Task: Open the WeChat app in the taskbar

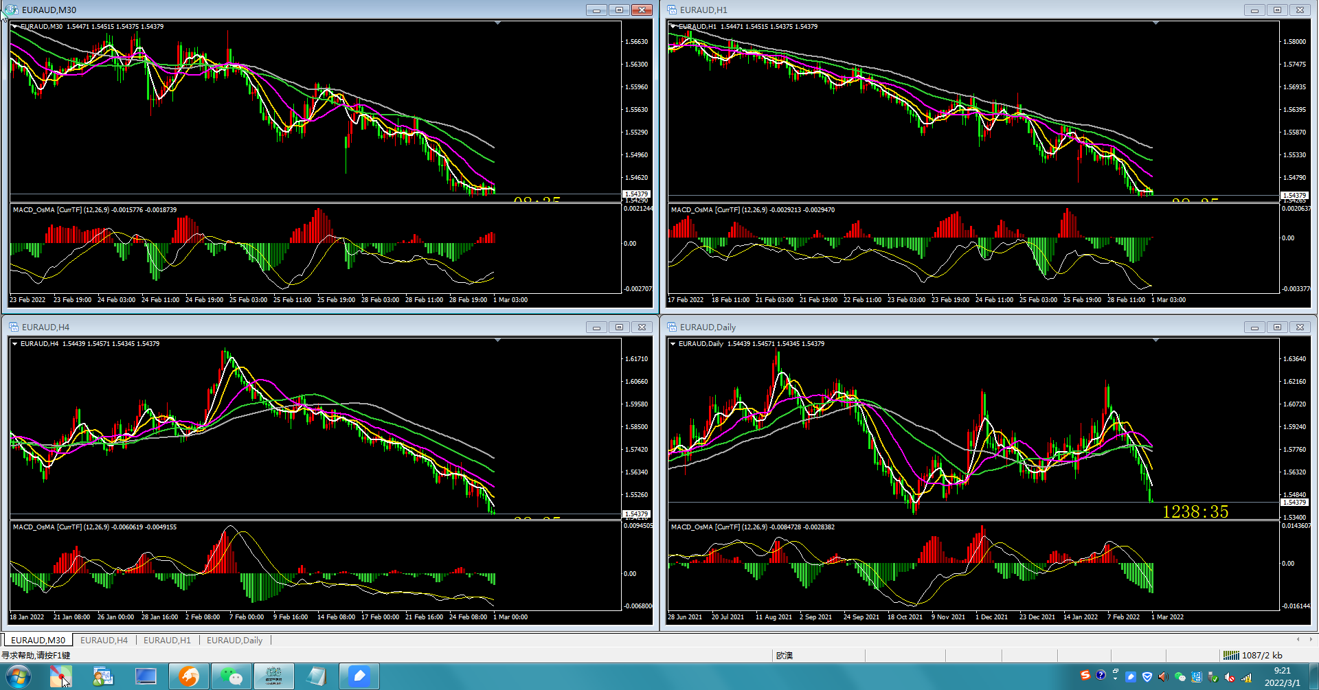Action: [x=232, y=676]
